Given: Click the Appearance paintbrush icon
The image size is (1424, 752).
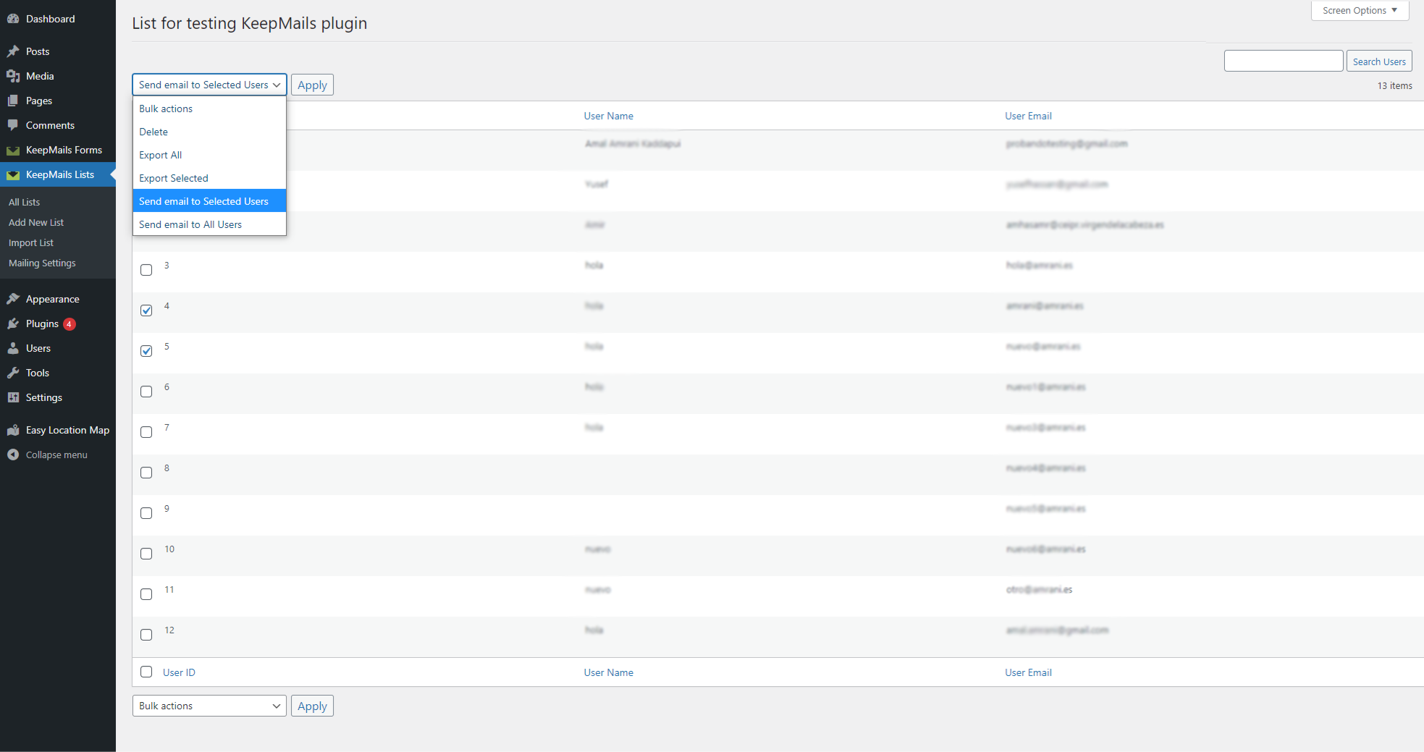Looking at the screenshot, I should [x=13, y=299].
